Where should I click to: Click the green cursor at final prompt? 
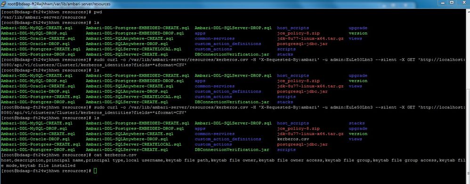pos(95,171)
